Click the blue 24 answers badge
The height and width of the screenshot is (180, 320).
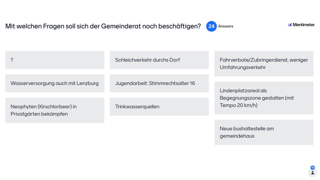point(211,26)
